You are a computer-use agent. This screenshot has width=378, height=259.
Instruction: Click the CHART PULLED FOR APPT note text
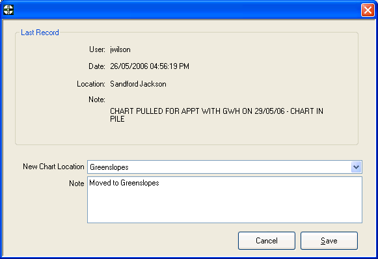pos(217,115)
